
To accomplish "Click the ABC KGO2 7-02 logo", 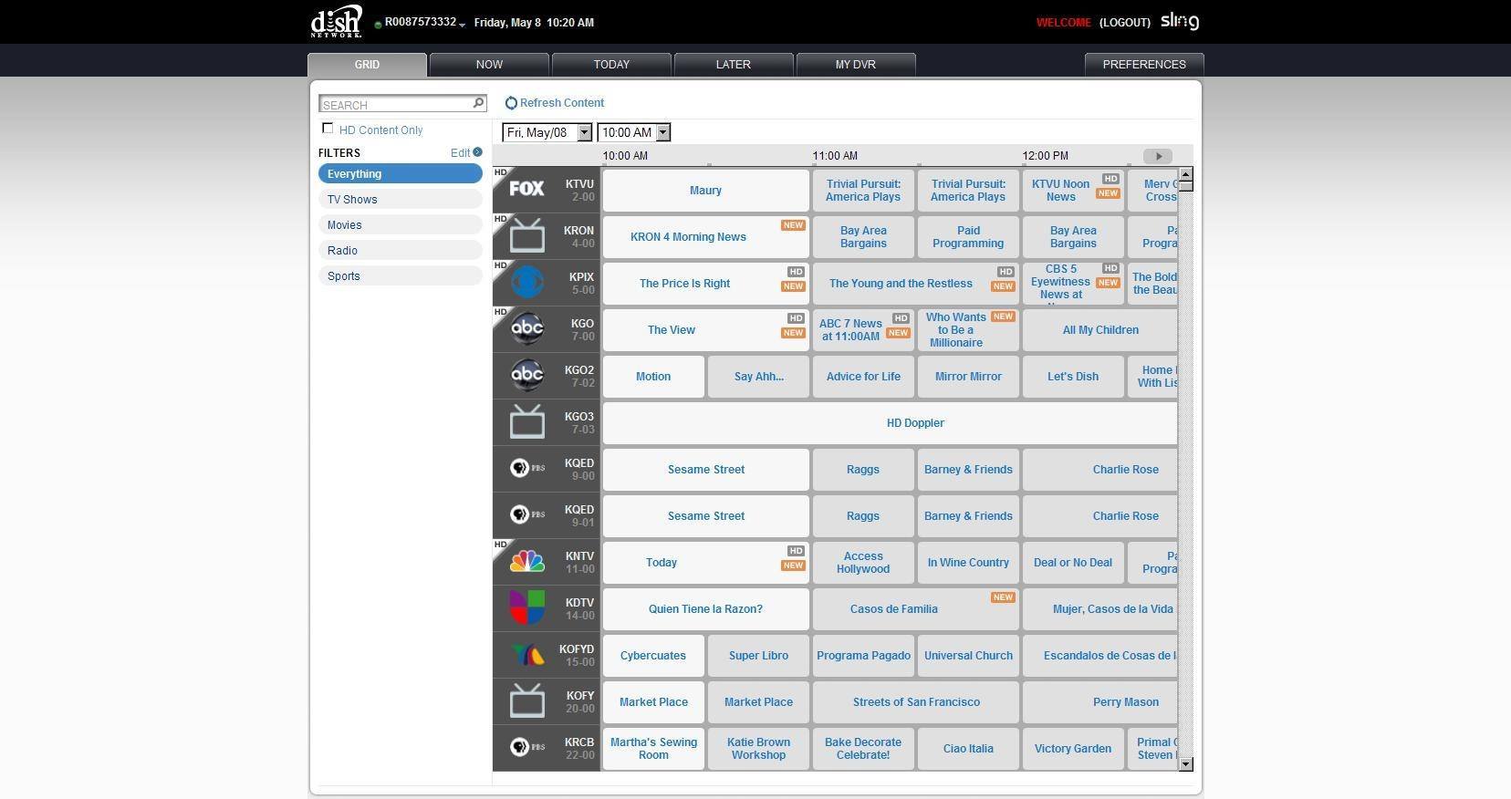I will coord(526,375).
